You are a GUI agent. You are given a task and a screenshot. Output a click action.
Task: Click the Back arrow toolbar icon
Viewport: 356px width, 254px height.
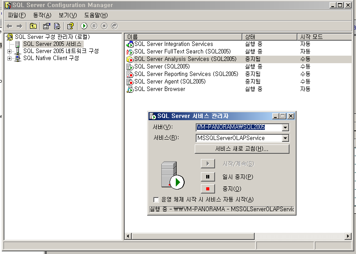click(10, 26)
